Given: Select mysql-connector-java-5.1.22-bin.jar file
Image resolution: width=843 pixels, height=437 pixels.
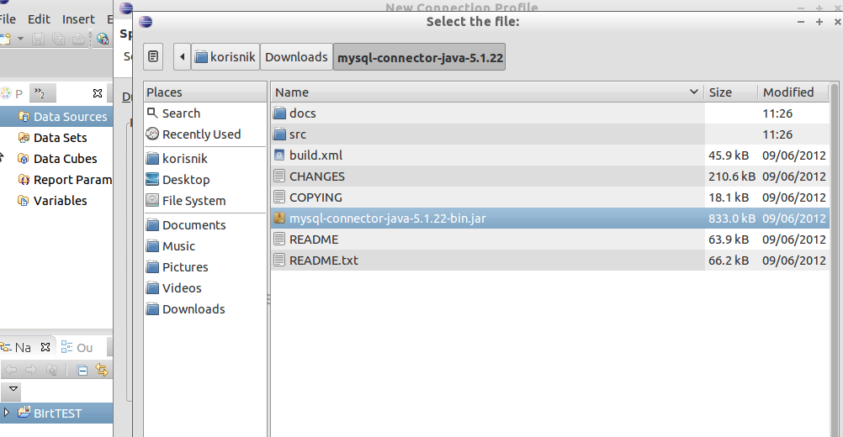Looking at the screenshot, I should pos(550,218).
